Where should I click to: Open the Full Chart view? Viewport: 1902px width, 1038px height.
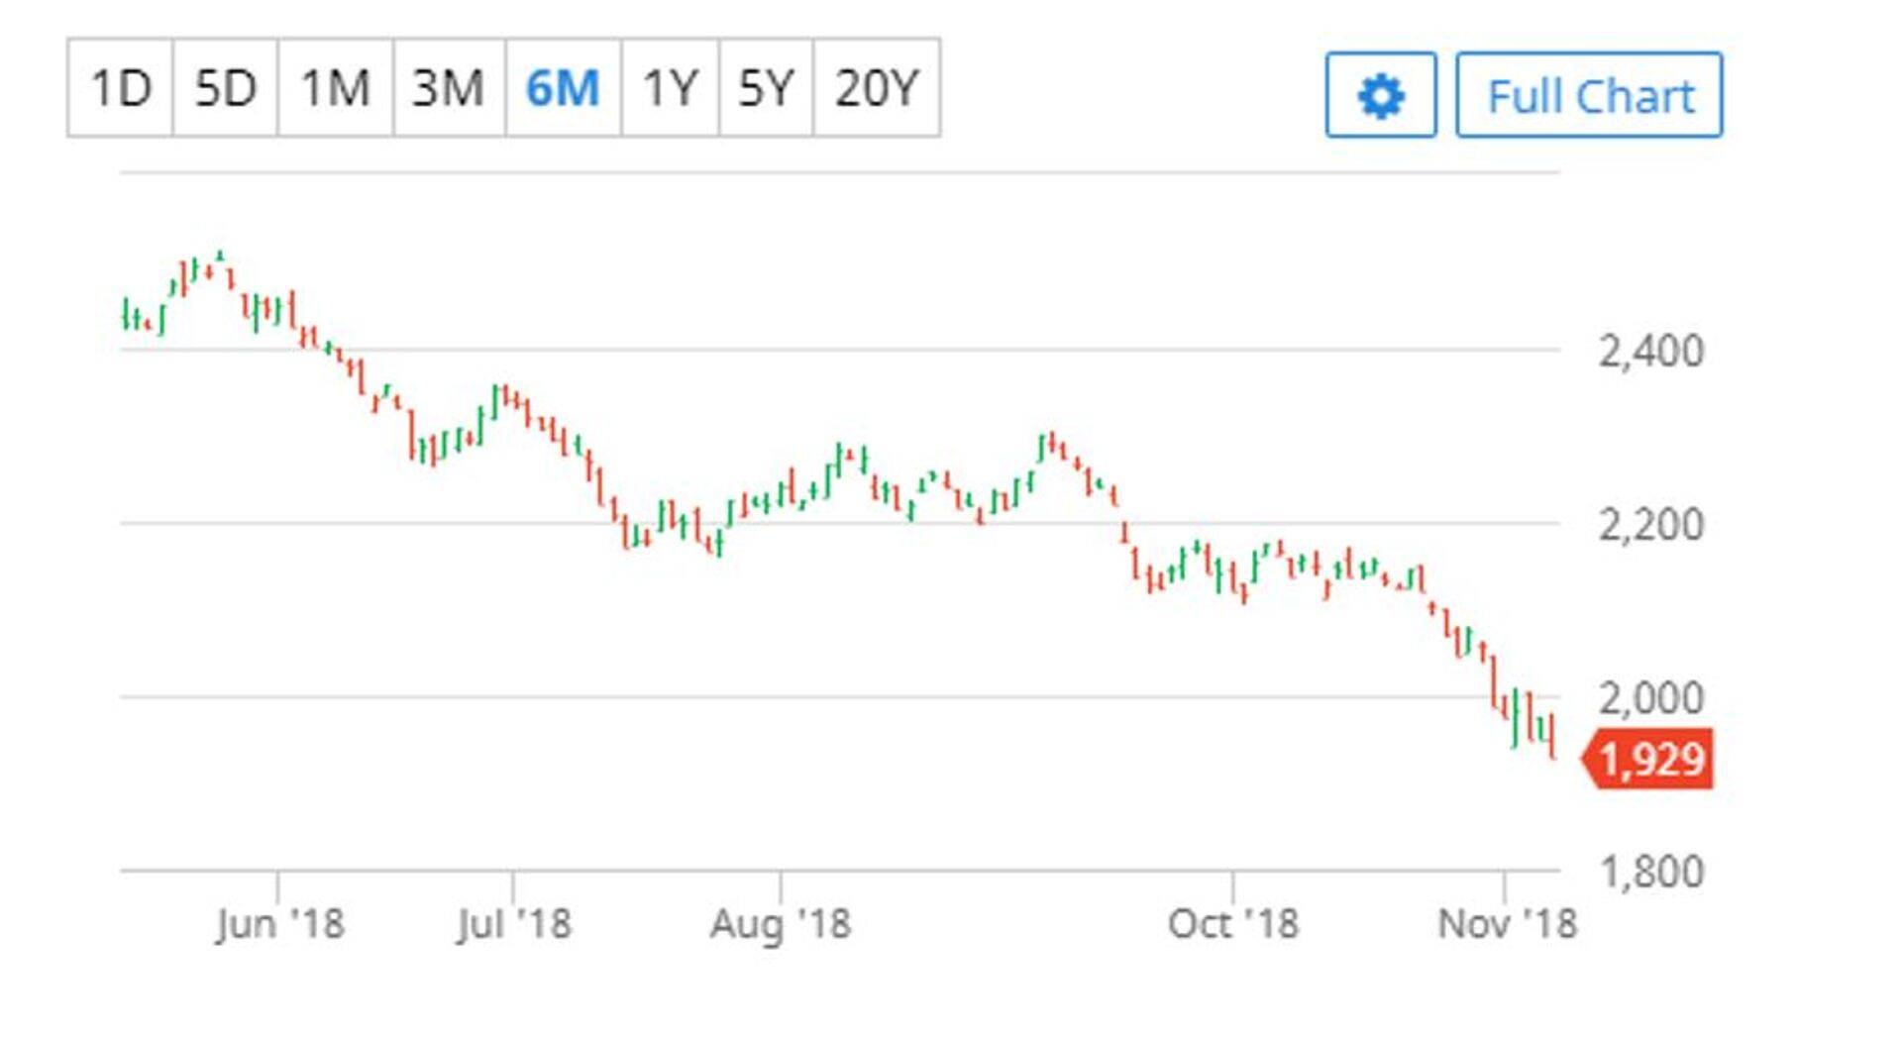(x=1589, y=95)
